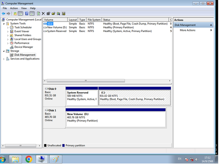222x167 pixels.
Task: Open Windows Explorer from the taskbar
Action: point(15,159)
